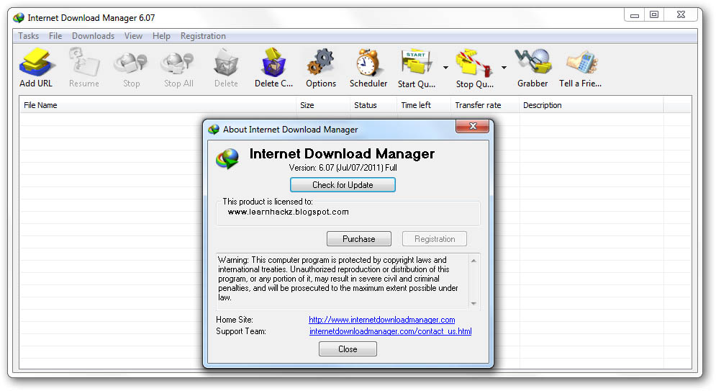The image size is (716, 391).
Task: Click the IDM logo in About dialog title
Action: (x=213, y=130)
